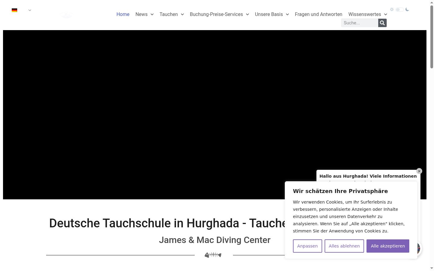Click the scrollbar down arrow

click(432, 268)
